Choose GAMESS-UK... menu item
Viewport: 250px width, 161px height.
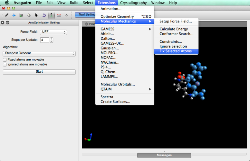(125, 43)
